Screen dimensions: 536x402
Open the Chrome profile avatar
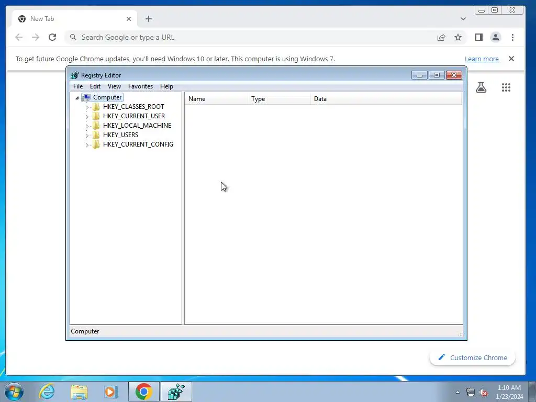pos(496,37)
